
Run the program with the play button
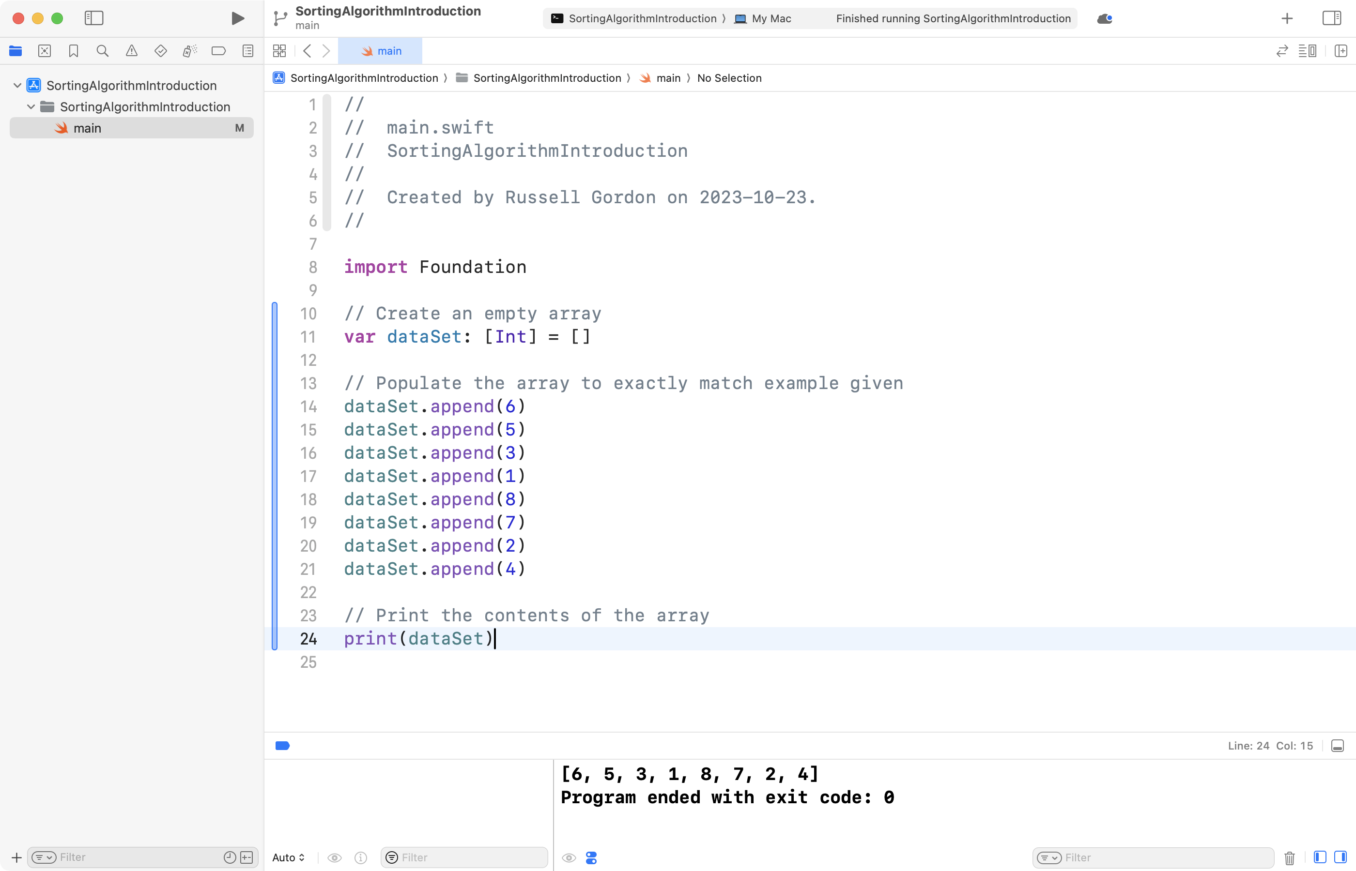[x=237, y=18]
